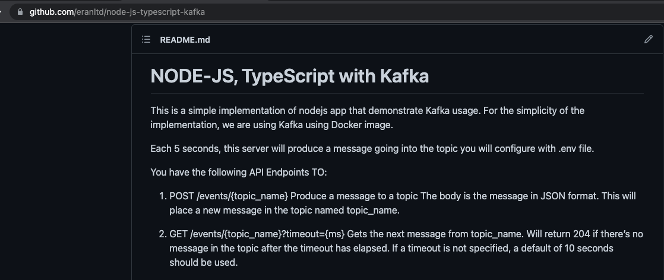Viewport: 664px width, 280px height.
Task: Click the heading NODE-JS, TypeScript with Kafka
Action: 290,76
